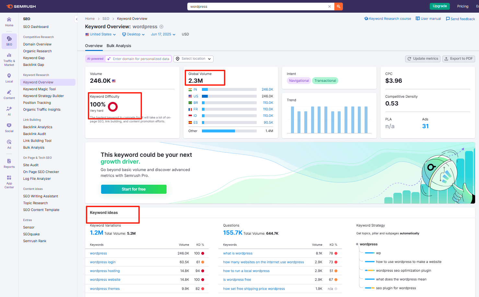Viewport: 479px width, 297px height.
Task: Expand the Select location dropdown
Action: 193,59
